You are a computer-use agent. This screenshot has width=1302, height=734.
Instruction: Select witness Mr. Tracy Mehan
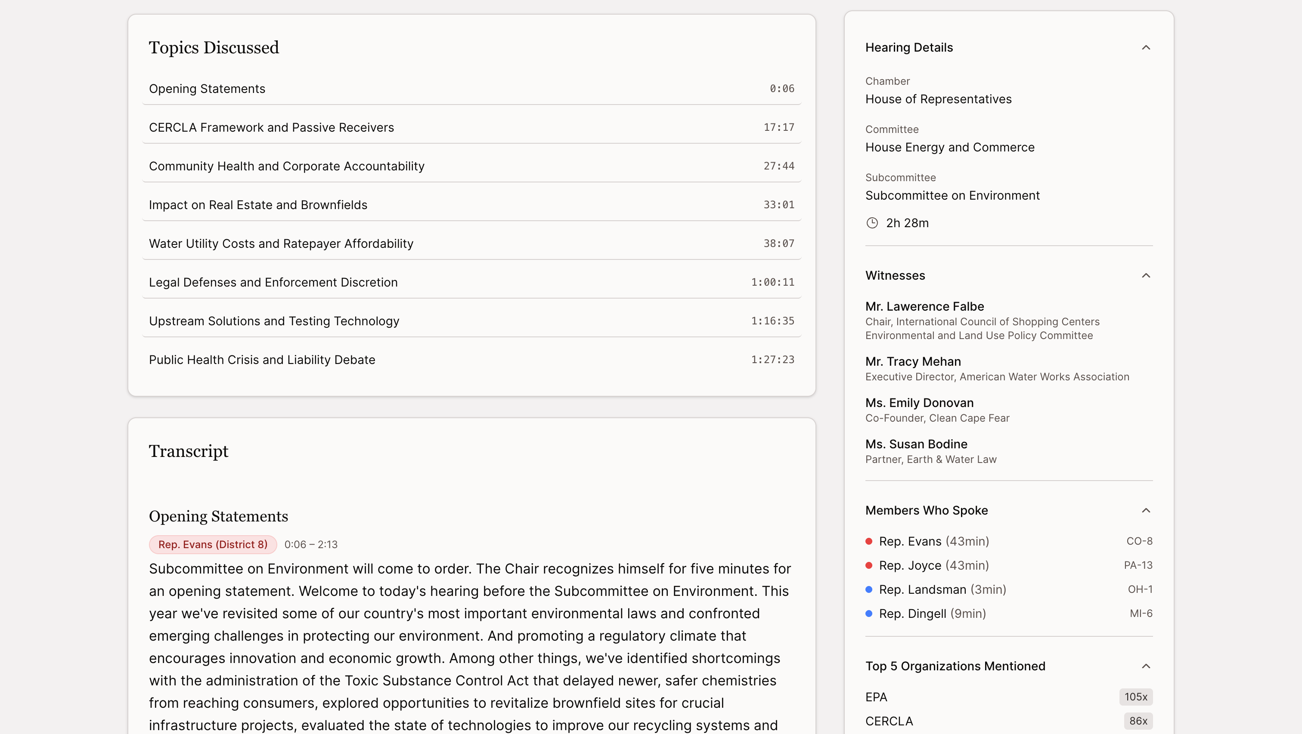(x=913, y=361)
